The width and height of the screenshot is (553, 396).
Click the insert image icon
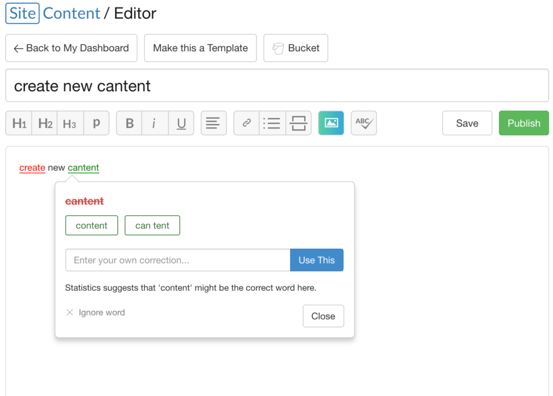[x=331, y=123]
